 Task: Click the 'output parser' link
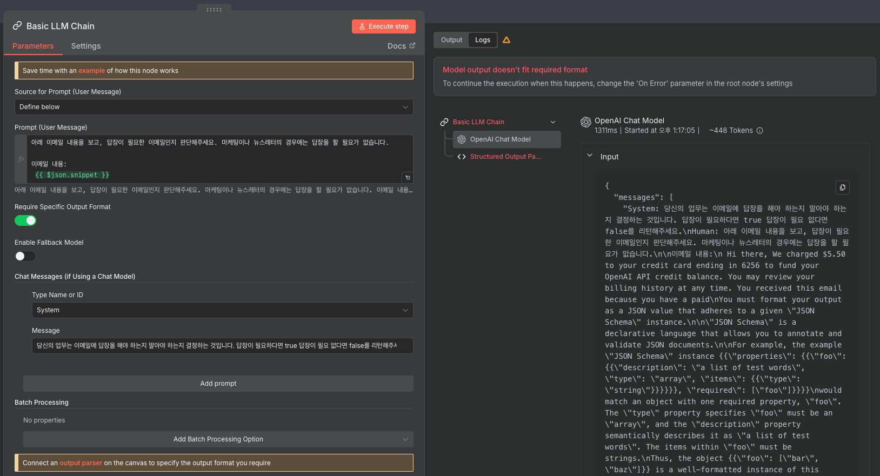pyautogui.click(x=81, y=463)
